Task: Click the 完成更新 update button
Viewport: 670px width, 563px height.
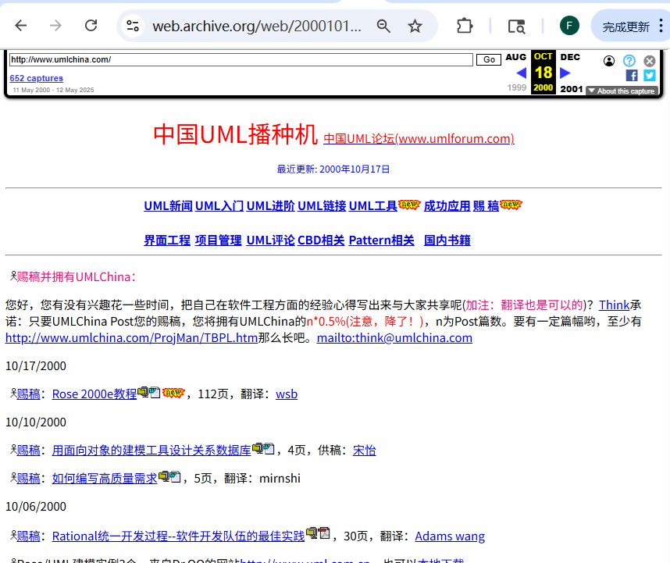Action: [625, 27]
